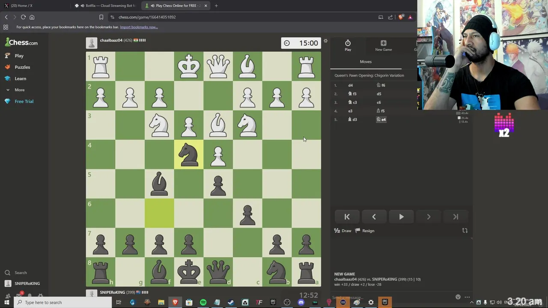Select move 2. Nf3 in move list
Screen dimensions: 548x308
(x=352, y=94)
